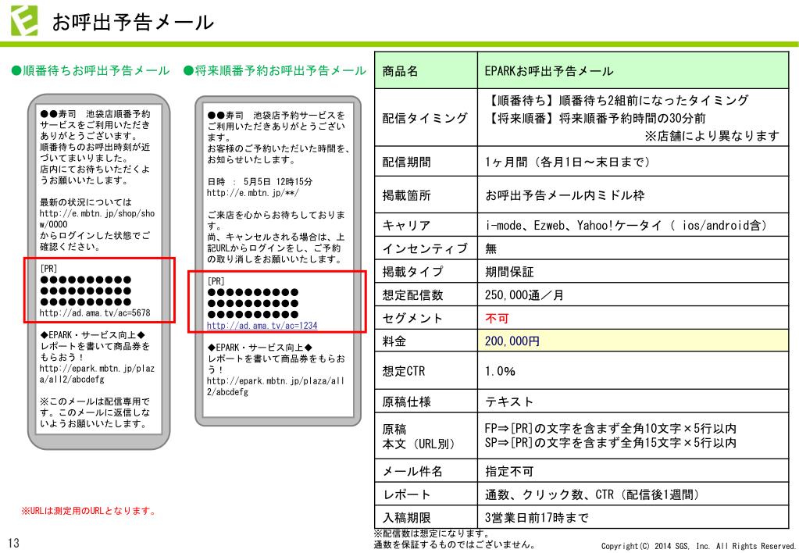Click the ※配信数は想定になります。 footnote
The image size is (799, 553).
[x=432, y=533]
